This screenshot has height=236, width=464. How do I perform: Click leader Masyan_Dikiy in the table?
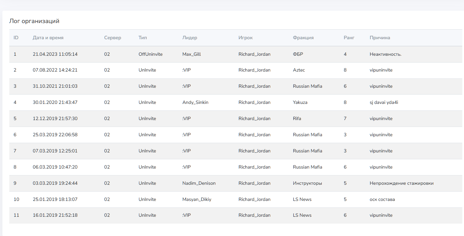click(x=197, y=200)
